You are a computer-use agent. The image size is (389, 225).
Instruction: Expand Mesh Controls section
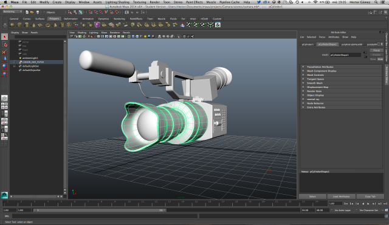[341, 75]
